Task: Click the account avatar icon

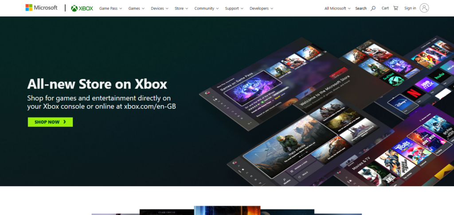Action: click(x=424, y=8)
